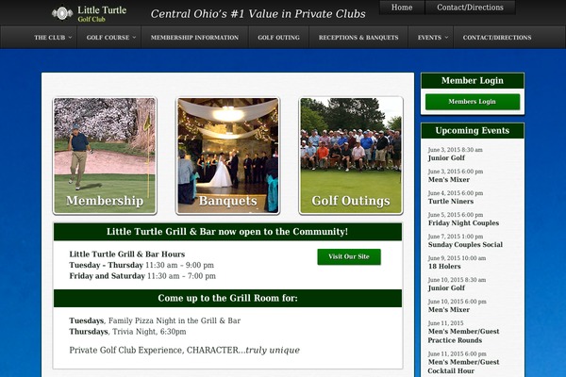This screenshot has width=566, height=377.
Task: Click 'Little Turtle Grill & Bar now open' banner
Action: point(227,232)
